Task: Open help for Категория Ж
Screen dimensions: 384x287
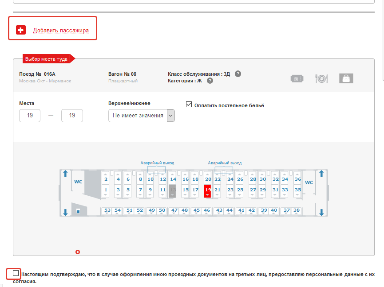Action: pyautogui.click(x=210, y=81)
